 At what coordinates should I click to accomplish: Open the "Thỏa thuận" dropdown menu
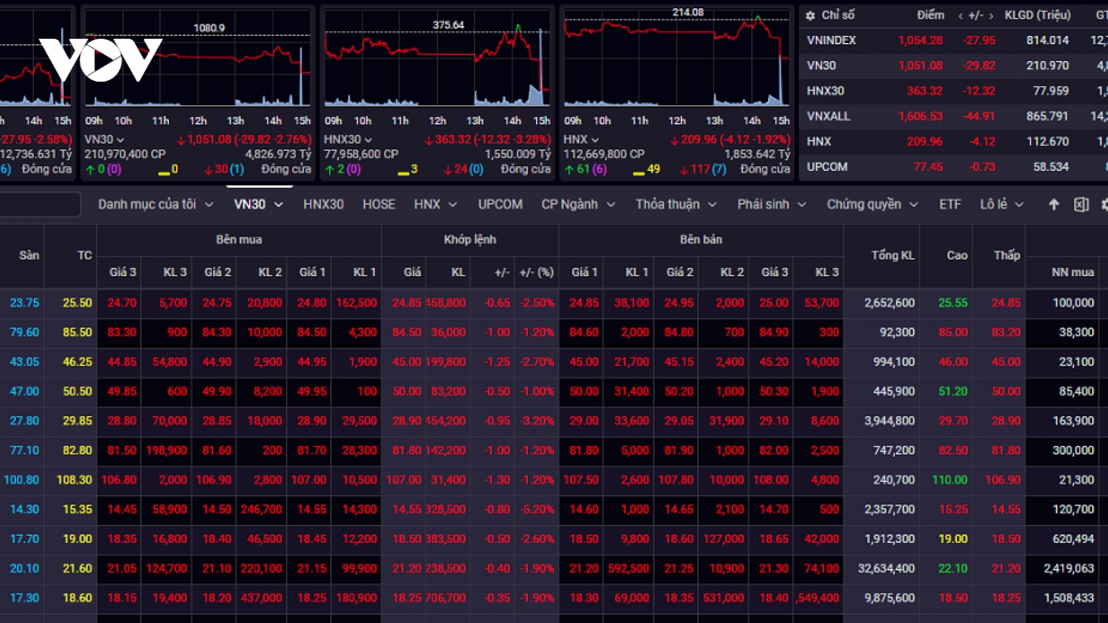click(x=676, y=204)
